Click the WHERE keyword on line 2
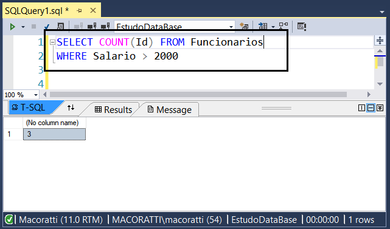 72,56
